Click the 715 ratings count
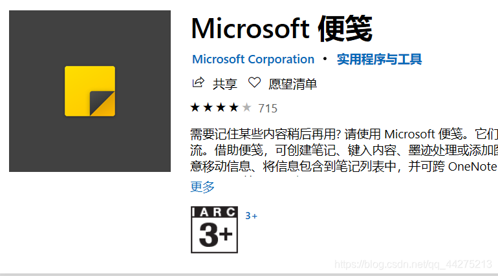498x276 pixels. 268,108
